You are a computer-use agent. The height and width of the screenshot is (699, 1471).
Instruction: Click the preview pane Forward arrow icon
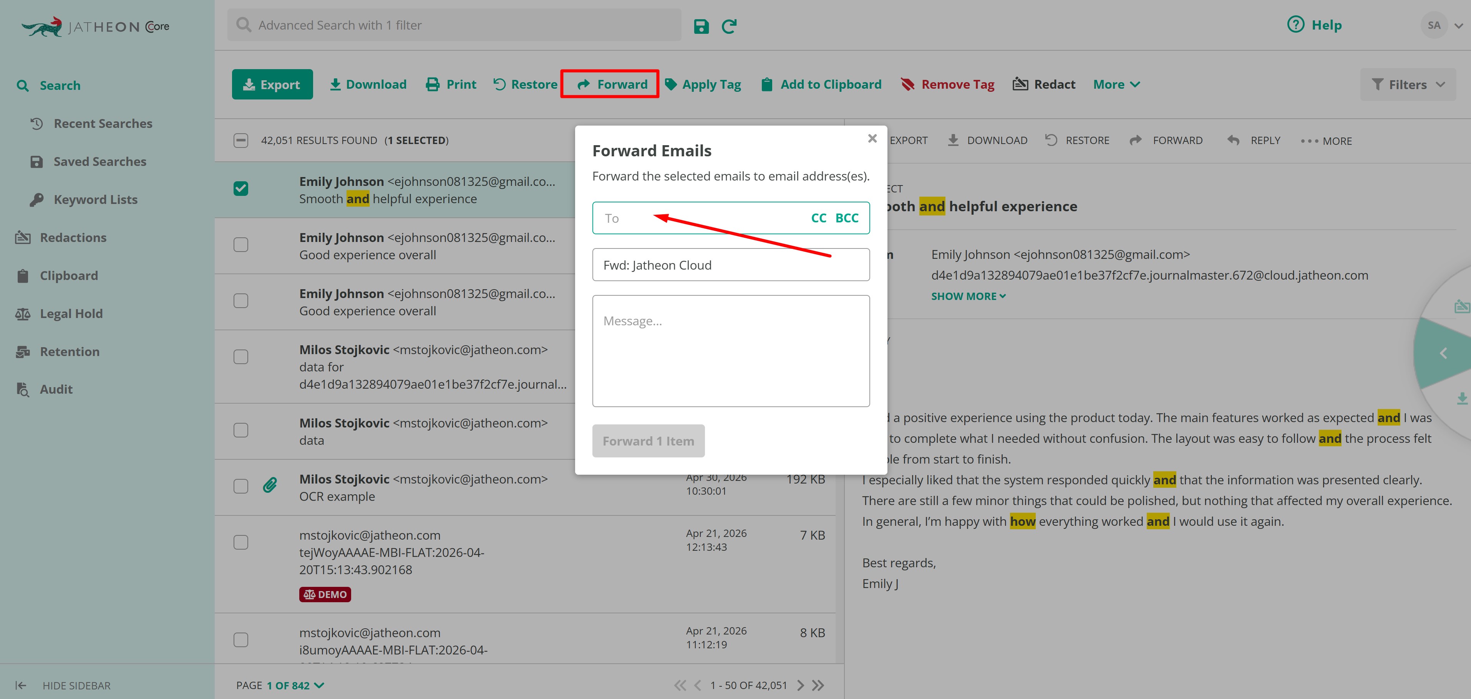pyautogui.click(x=1136, y=140)
